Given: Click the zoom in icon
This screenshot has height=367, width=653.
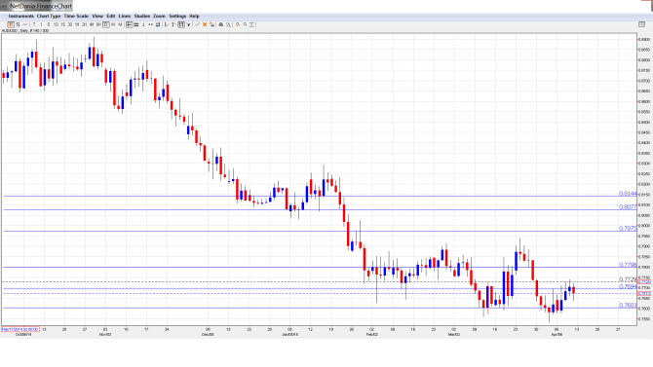Looking at the screenshot, I should coord(238,25).
